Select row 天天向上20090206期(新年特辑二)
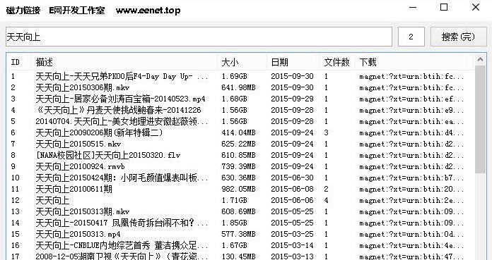 click(240, 132)
